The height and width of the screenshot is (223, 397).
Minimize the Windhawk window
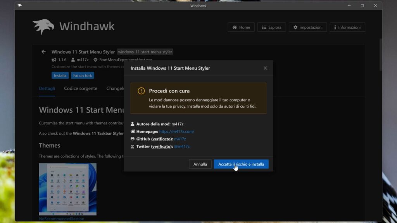(x=349, y=5)
